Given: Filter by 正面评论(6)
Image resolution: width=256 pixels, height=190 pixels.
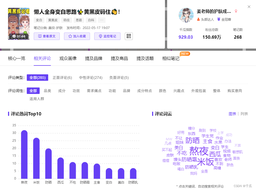Looking at the screenshot, I should [62, 78].
